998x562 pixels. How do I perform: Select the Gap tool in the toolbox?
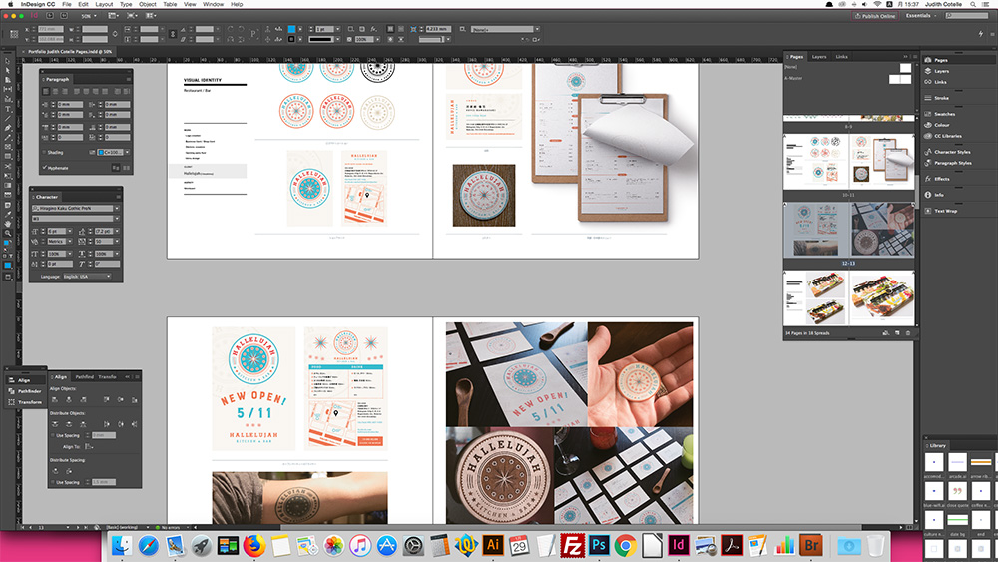point(8,90)
